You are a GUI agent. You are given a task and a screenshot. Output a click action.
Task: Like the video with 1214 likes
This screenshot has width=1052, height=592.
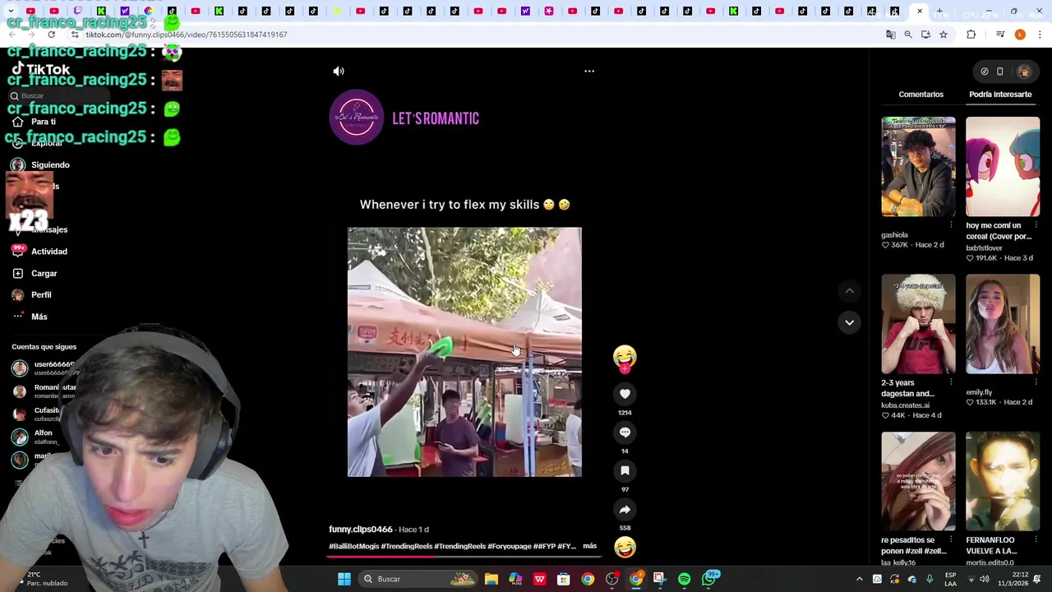625,395
